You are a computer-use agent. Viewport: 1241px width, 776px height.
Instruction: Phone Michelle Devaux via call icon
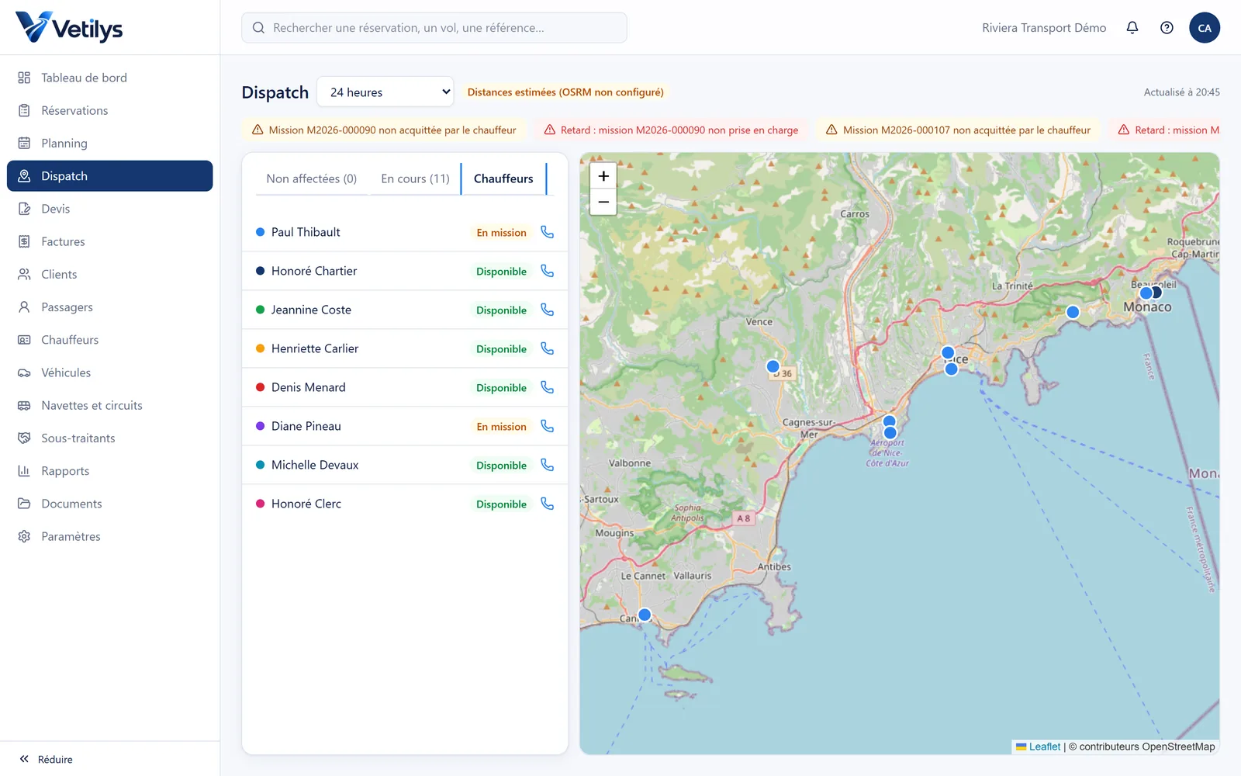click(548, 465)
